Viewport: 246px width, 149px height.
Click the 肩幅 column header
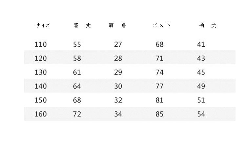pyautogui.click(x=117, y=25)
